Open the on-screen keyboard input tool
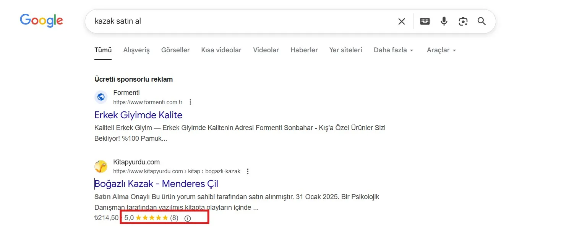 (425, 21)
